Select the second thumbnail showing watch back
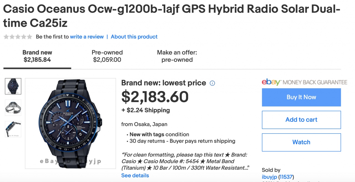The height and width of the screenshot is (182, 355). (x=13, y=108)
